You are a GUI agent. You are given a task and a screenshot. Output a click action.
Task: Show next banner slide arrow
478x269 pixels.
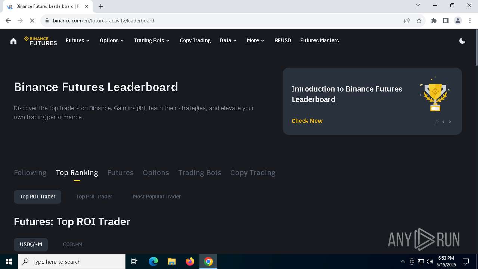pyautogui.click(x=450, y=122)
